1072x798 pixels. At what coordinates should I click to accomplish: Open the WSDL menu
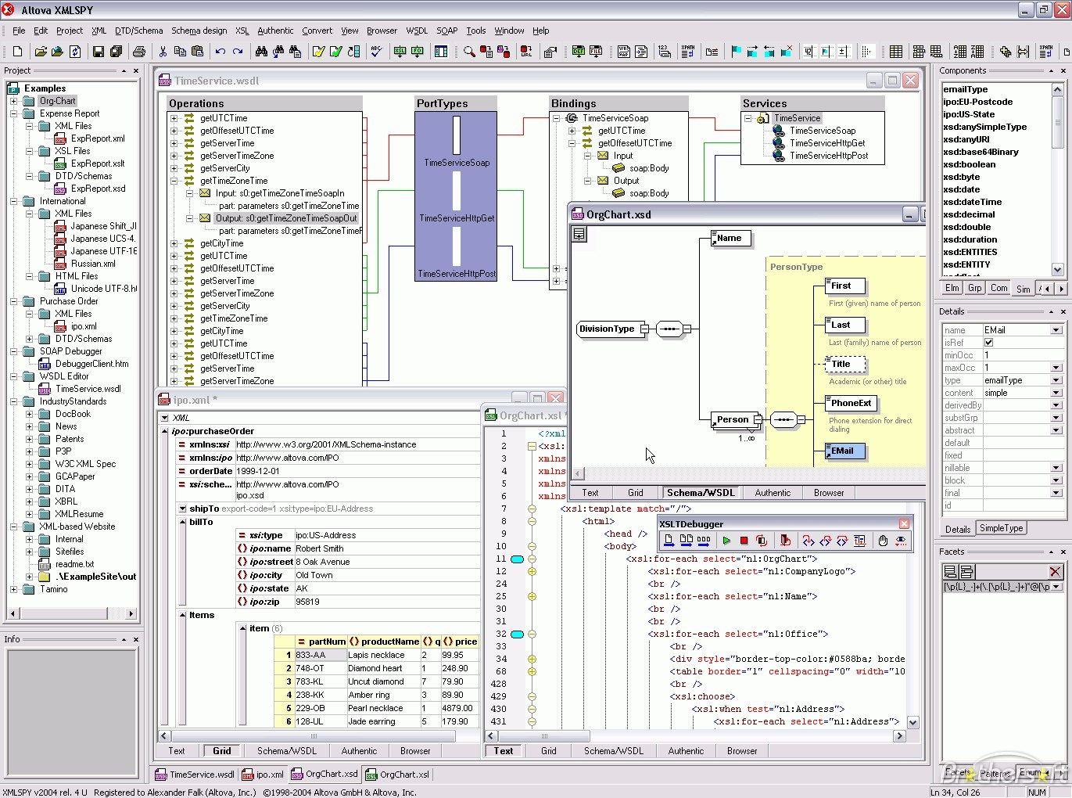[x=417, y=31]
